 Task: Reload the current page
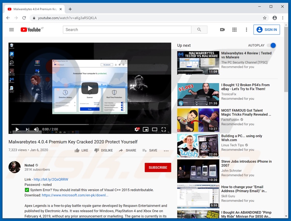24,18
